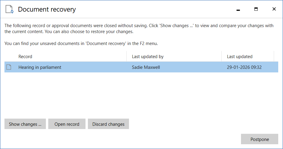Select the document icon beside Hearing in parliament
The height and width of the screenshot is (149, 283).
(x=9, y=67)
